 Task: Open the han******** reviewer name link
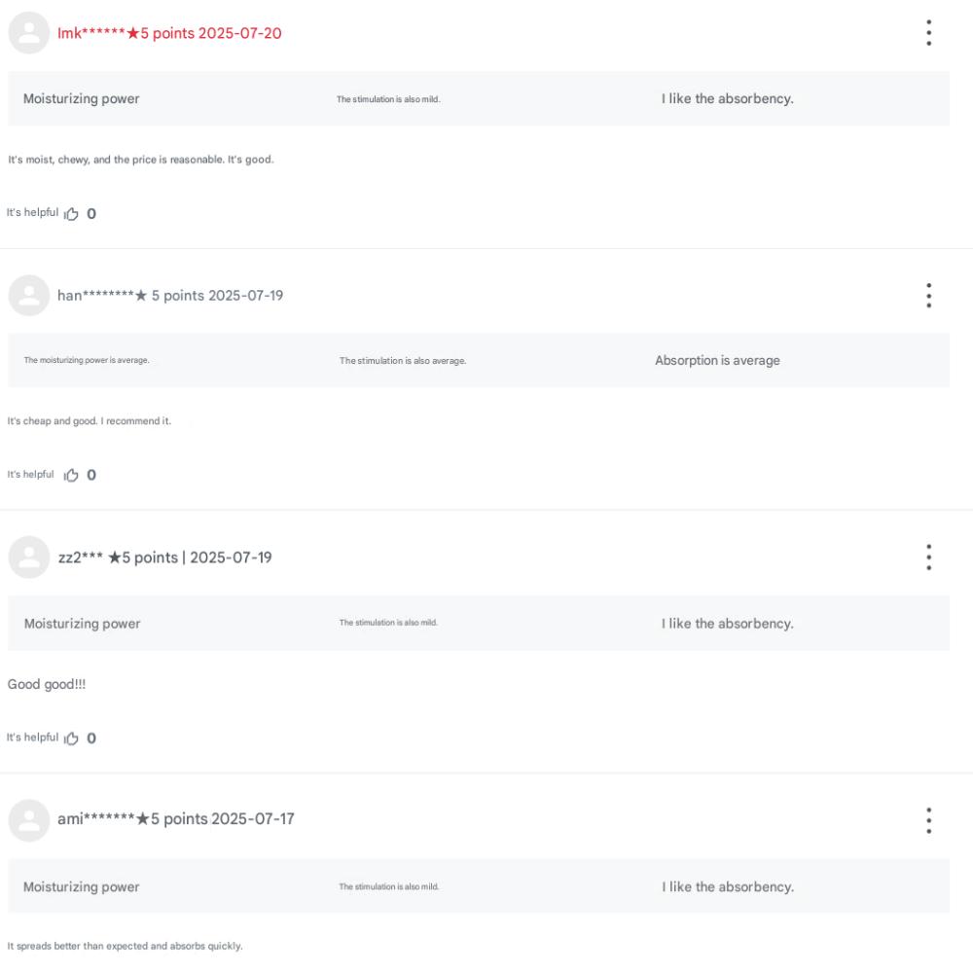[x=94, y=295]
